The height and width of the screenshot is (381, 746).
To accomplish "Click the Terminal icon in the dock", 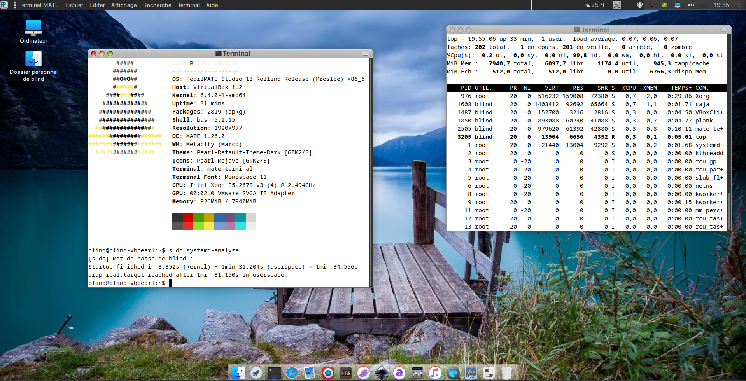I will 274,373.
